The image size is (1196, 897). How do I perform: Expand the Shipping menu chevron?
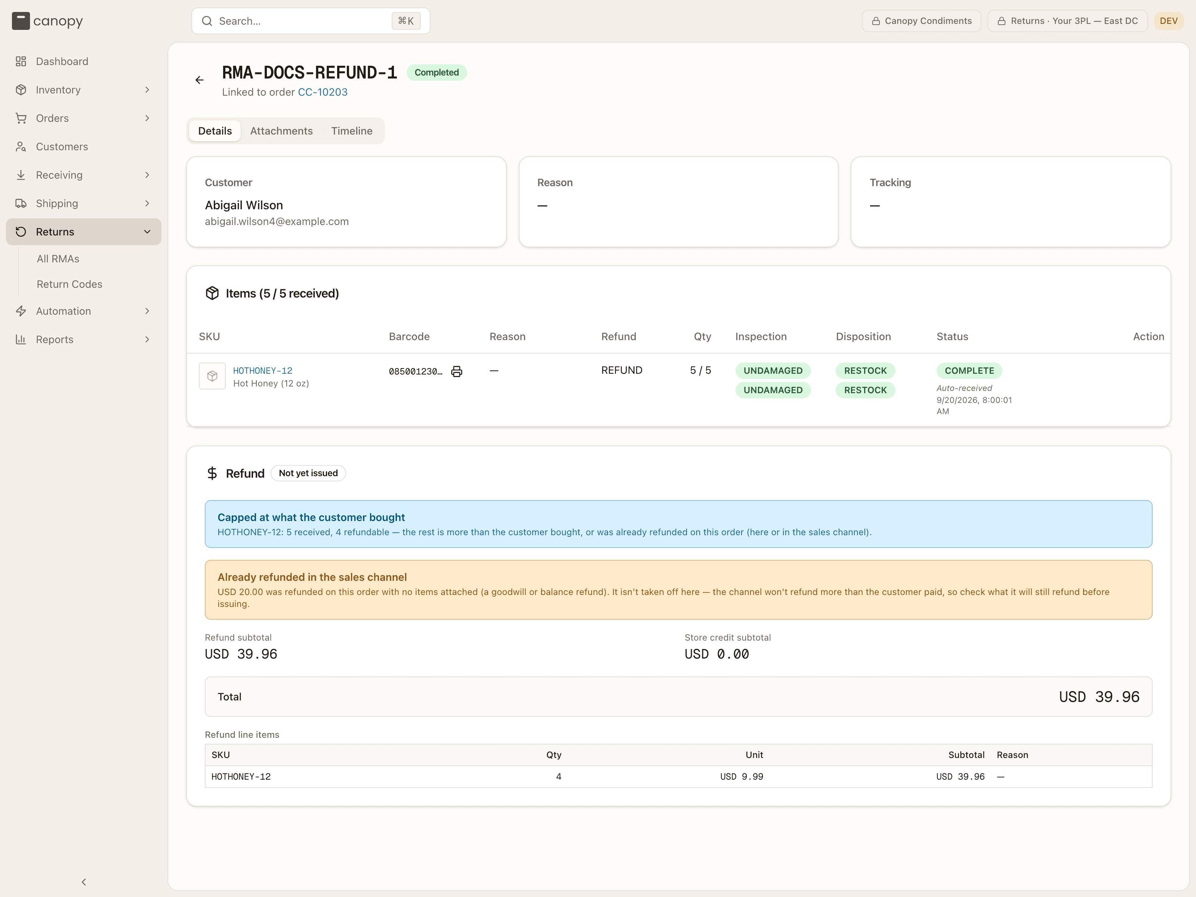(147, 203)
